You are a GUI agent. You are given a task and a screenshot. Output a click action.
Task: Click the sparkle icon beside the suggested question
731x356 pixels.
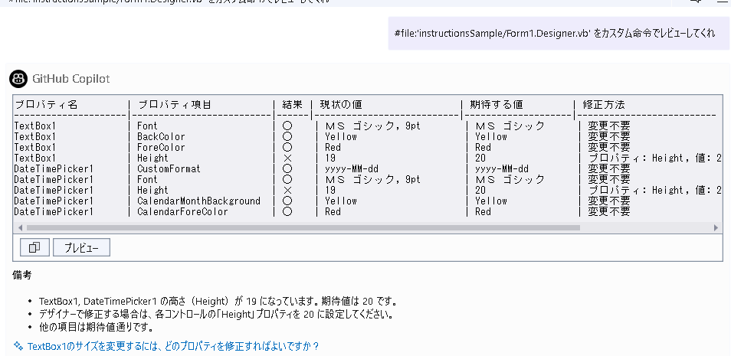pyautogui.click(x=18, y=346)
